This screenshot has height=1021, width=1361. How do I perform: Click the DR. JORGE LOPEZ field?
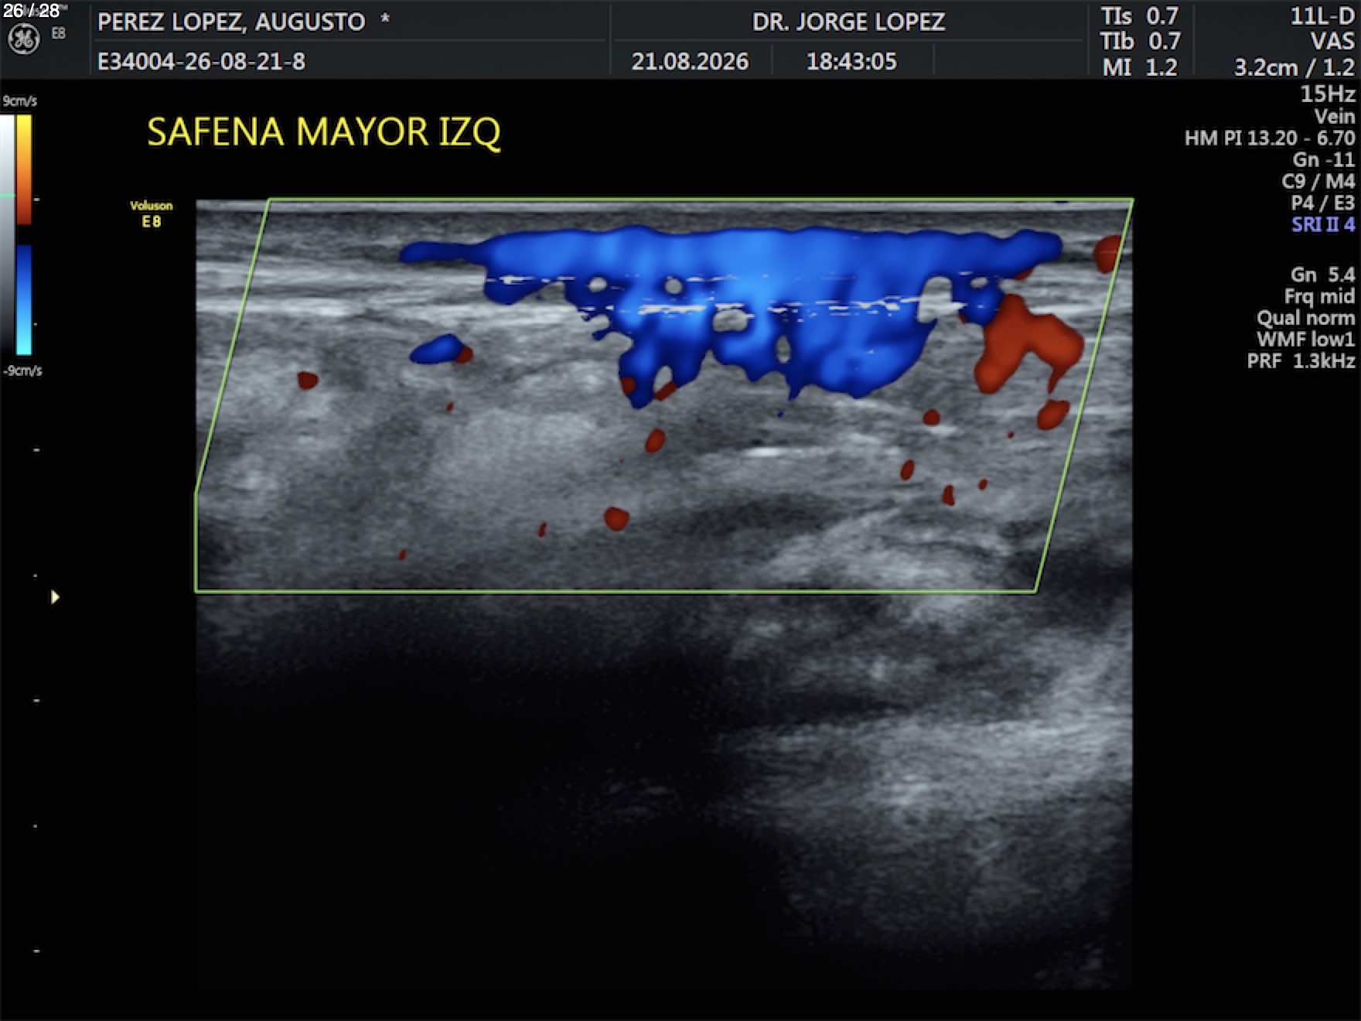[848, 22]
